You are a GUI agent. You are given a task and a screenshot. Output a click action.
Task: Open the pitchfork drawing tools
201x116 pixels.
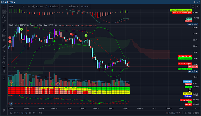click(4, 16)
